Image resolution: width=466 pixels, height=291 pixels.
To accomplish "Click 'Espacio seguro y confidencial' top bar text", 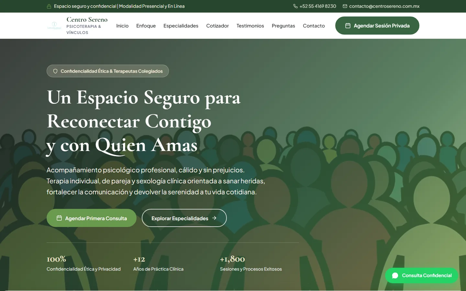I will (x=85, y=6).
